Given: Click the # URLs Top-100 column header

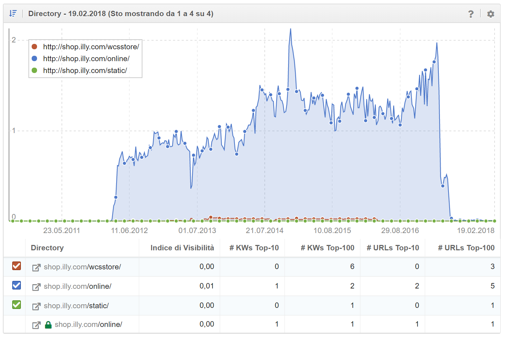Looking at the screenshot, I should pos(466,248).
